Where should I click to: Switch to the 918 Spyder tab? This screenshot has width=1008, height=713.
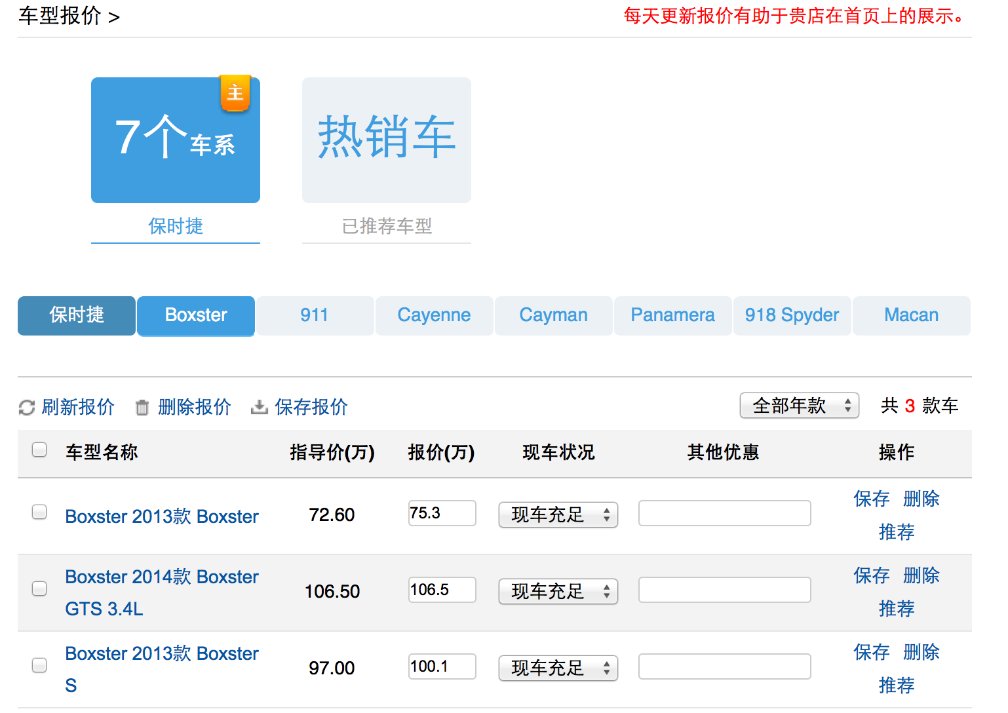[x=792, y=316]
